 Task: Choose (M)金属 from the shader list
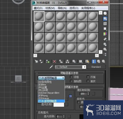tap(51, 87)
